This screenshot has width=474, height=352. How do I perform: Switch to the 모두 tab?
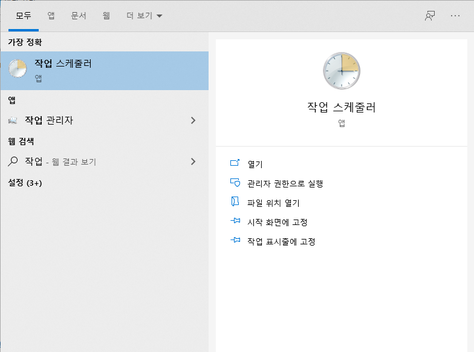click(x=24, y=16)
